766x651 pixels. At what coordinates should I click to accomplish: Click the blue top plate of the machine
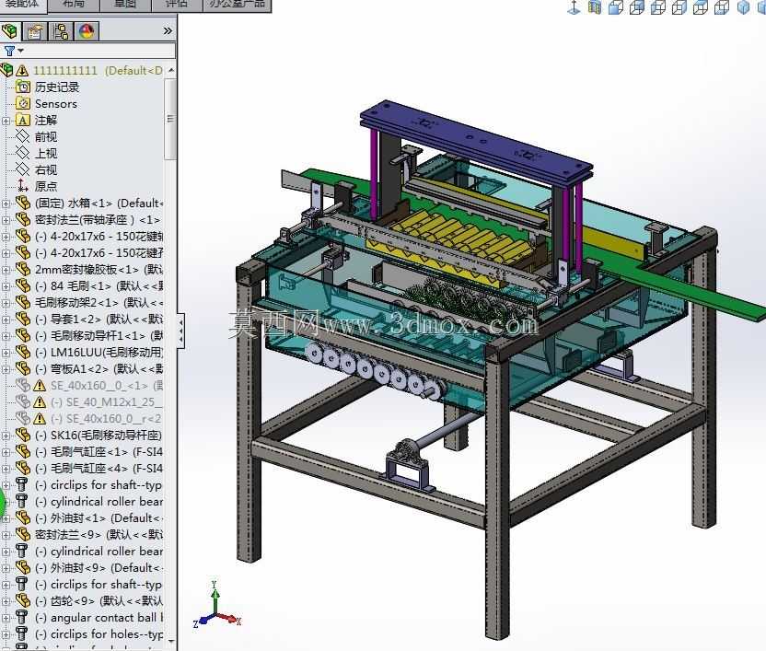(x=476, y=140)
